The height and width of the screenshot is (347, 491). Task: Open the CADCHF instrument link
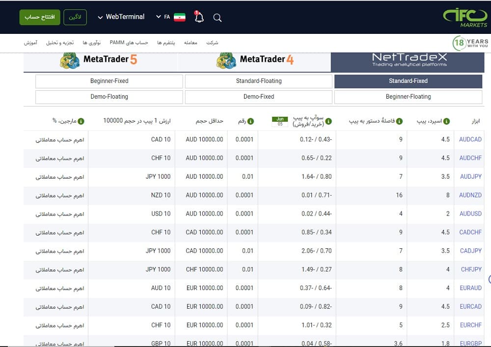(470, 232)
